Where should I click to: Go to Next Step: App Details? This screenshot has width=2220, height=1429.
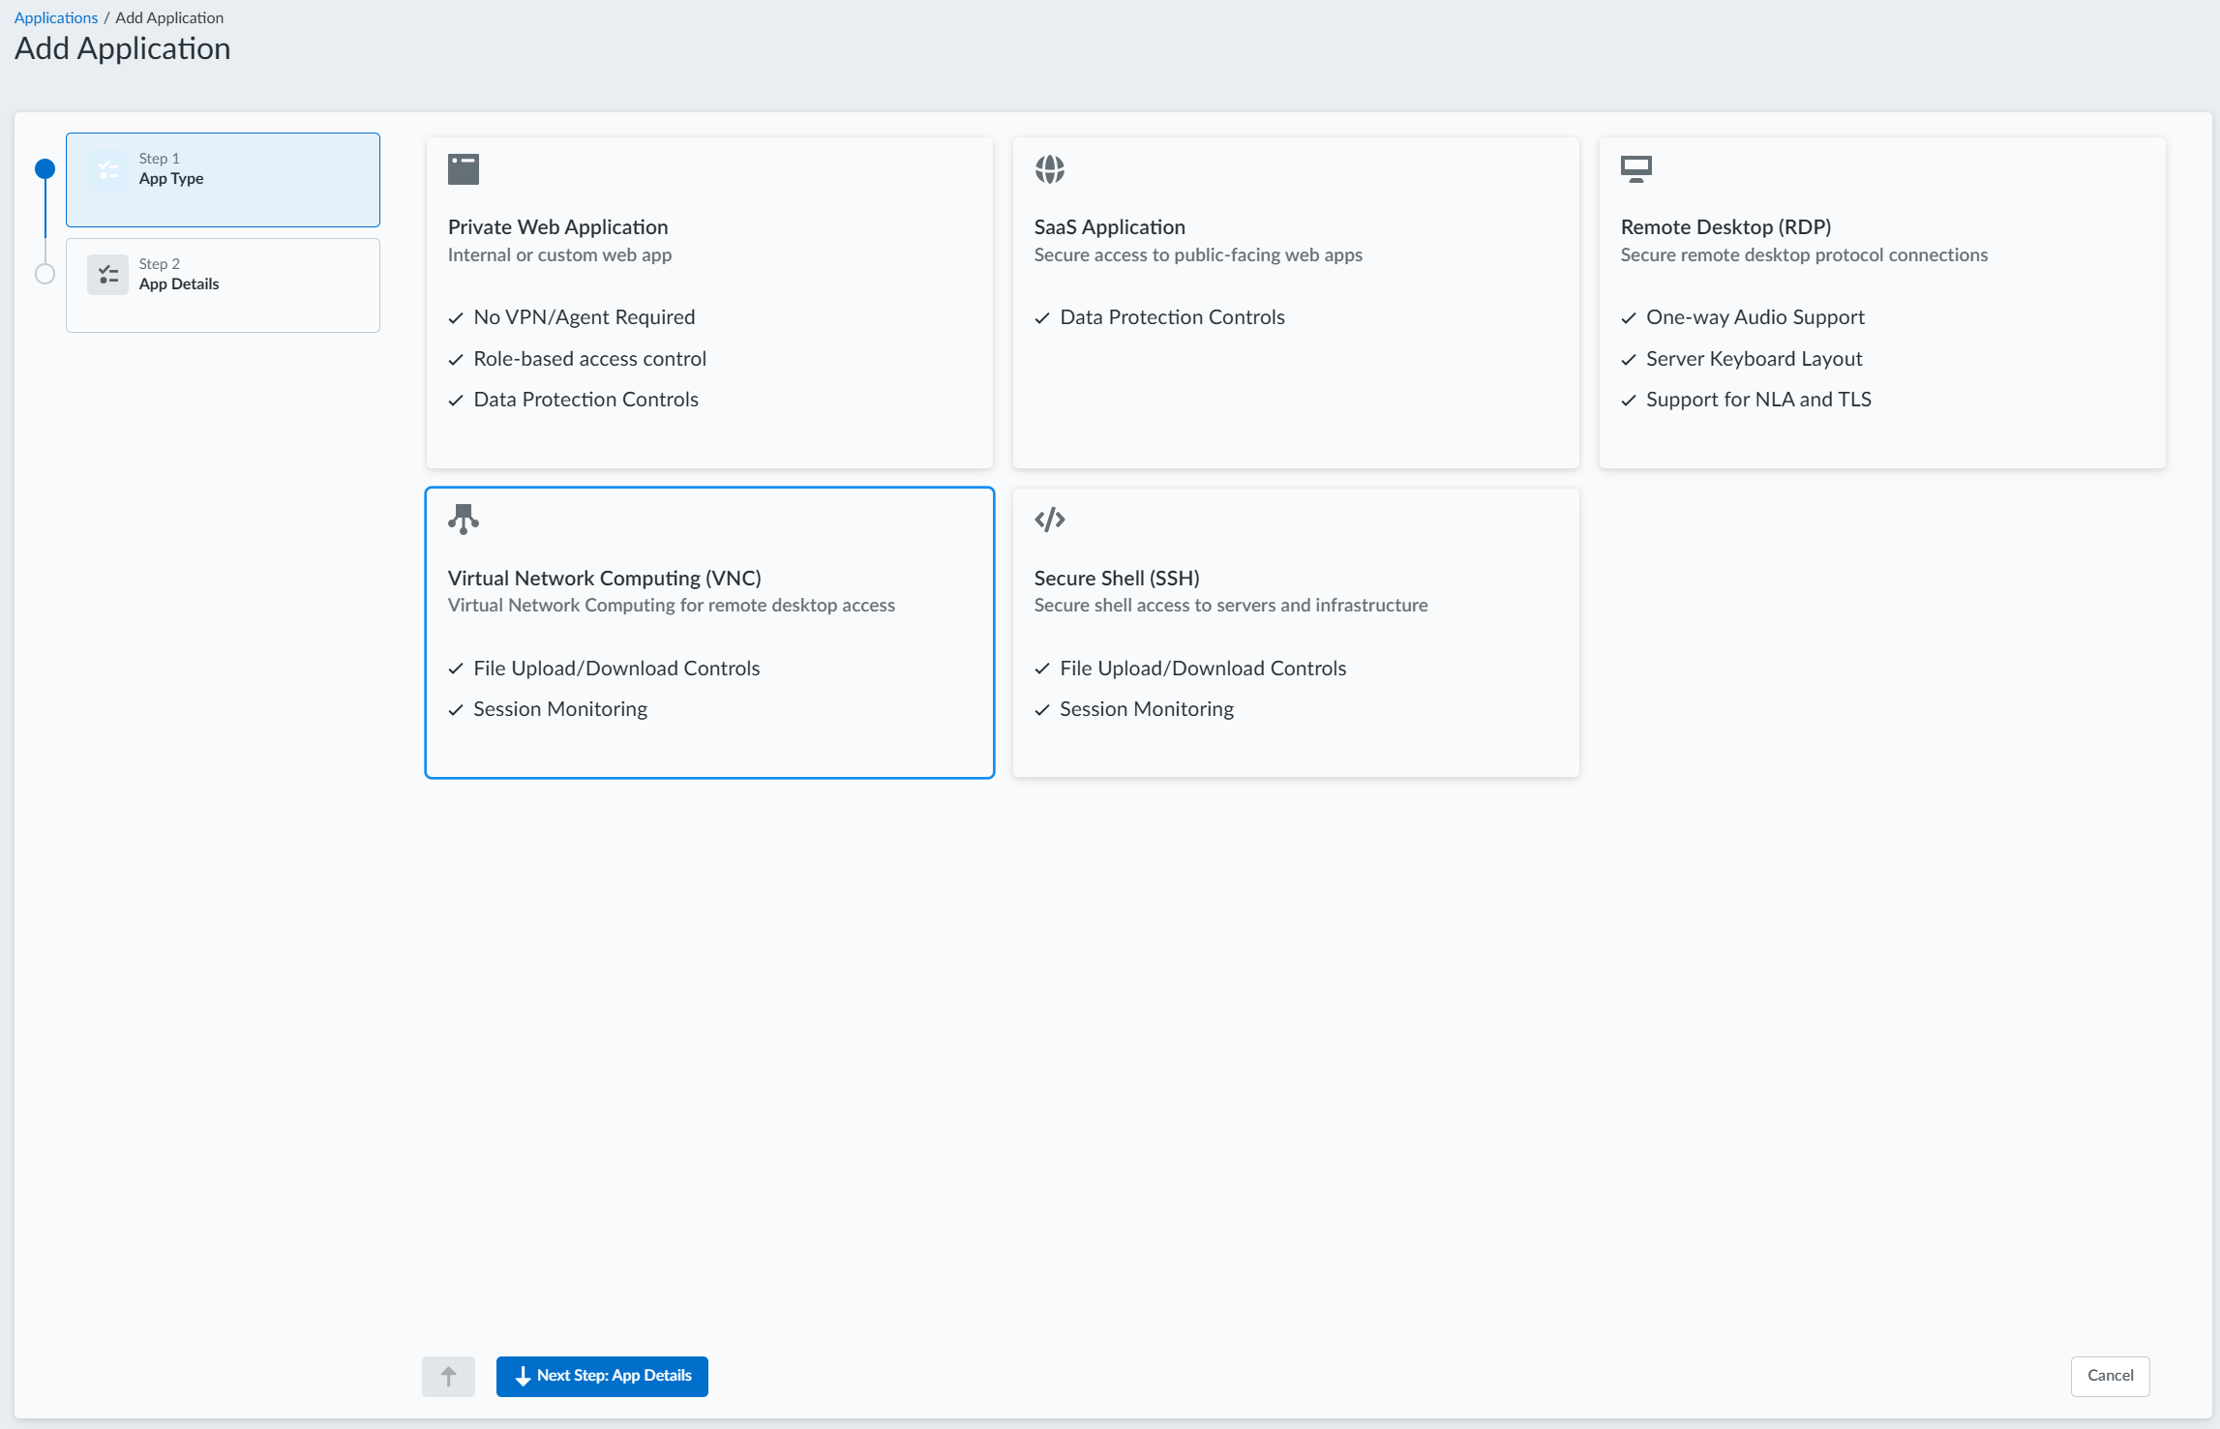pyautogui.click(x=602, y=1376)
